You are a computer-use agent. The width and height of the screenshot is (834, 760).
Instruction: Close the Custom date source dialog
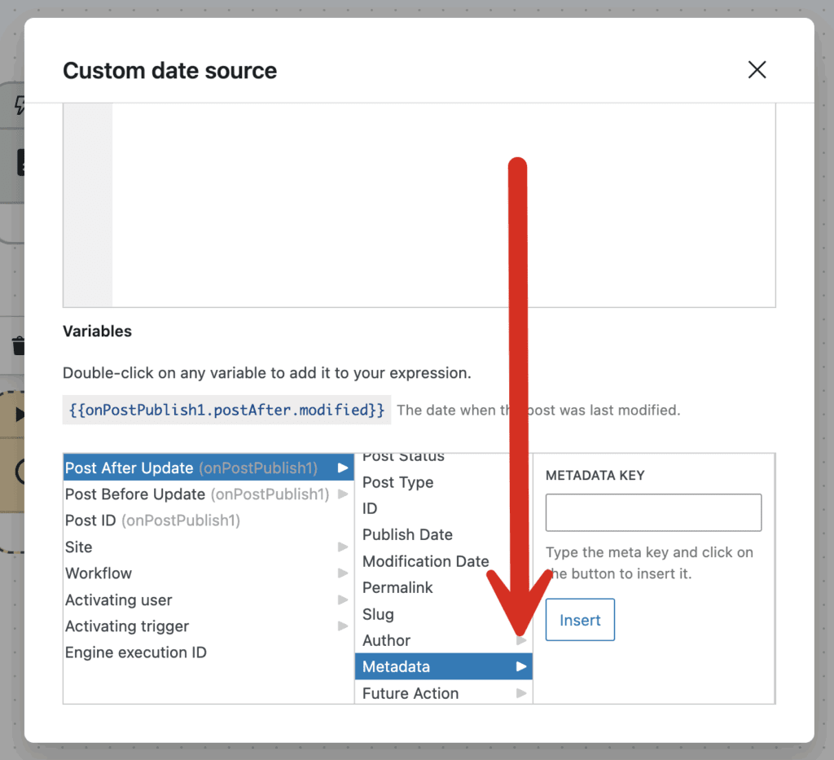tap(757, 70)
